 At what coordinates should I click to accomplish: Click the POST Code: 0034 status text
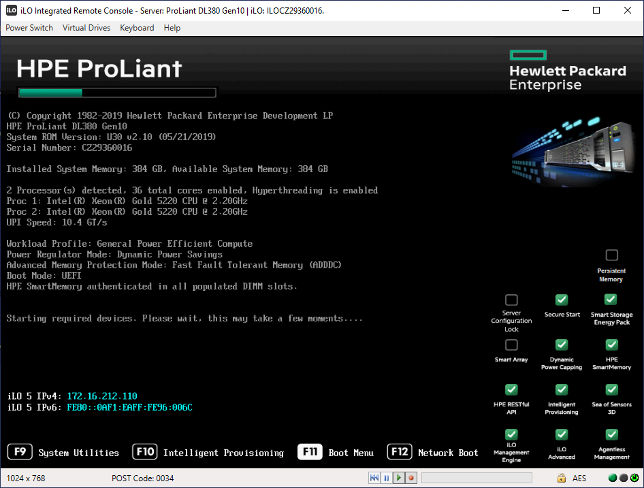point(142,478)
